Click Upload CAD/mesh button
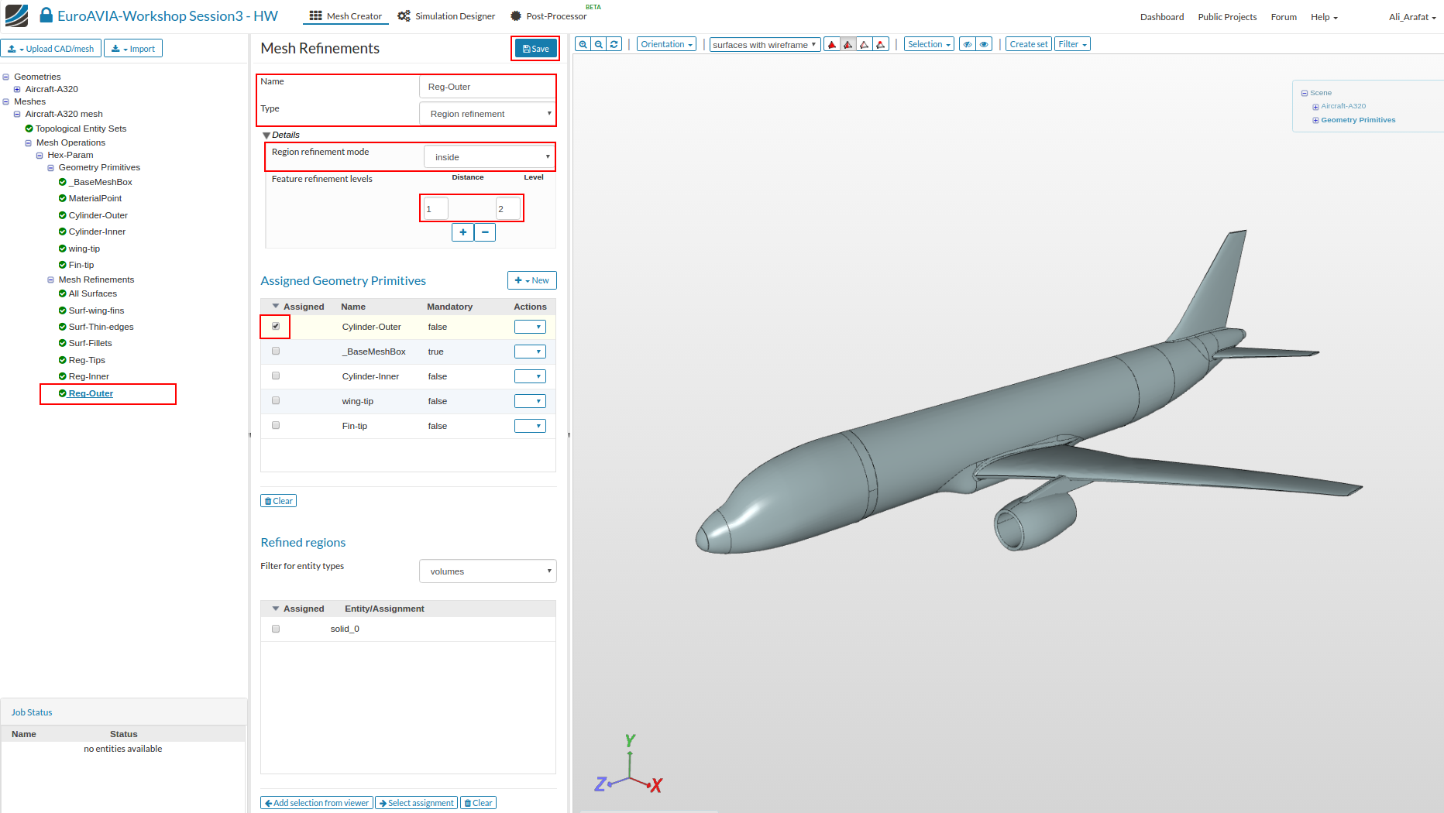The width and height of the screenshot is (1444, 813). (x=51, y=49)
